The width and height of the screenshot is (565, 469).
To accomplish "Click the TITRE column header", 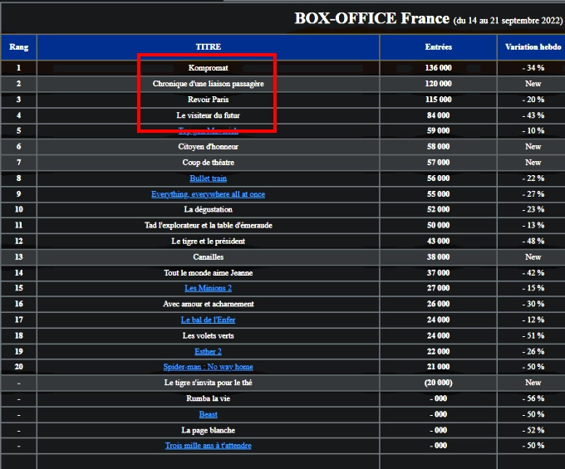I will pyautogui.click(x=208, y=47).
